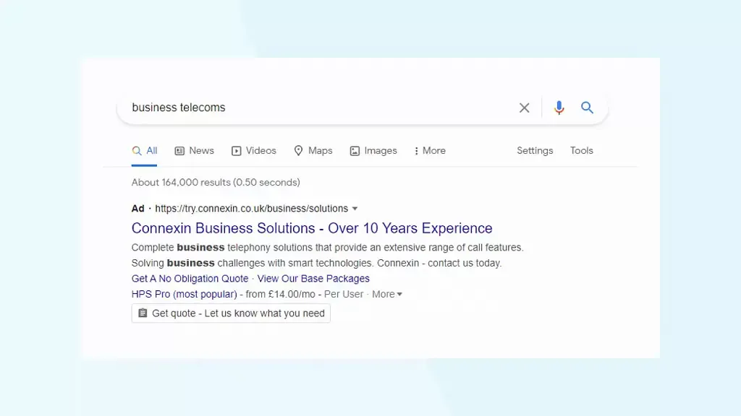Follow the 'View Our Base Packages' link
Screen dimensions: 741x416
click(x=313, y=279)
